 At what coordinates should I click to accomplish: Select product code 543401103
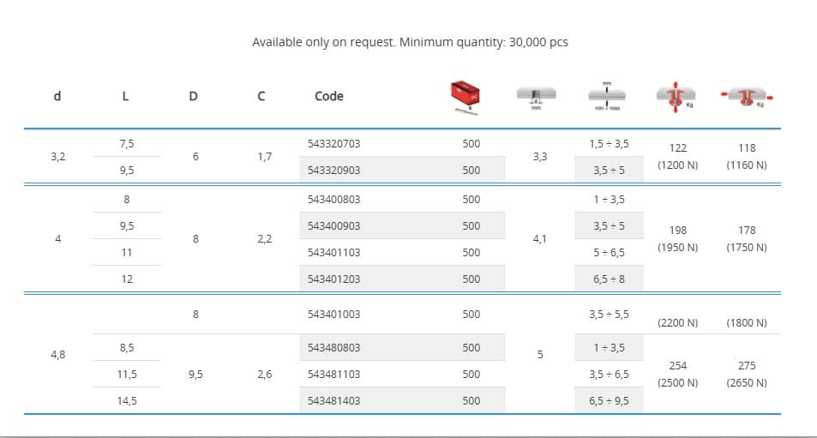pos(333,253)
